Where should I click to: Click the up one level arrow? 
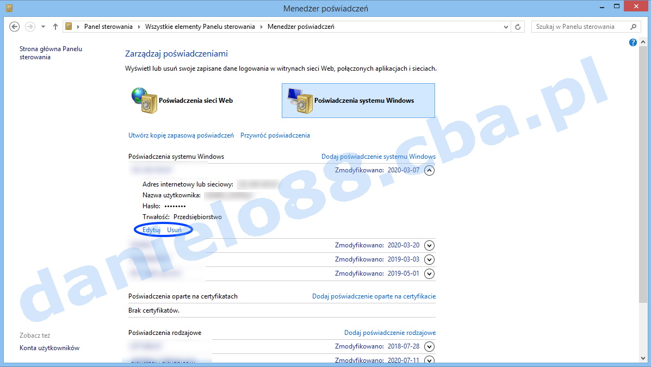click(55, 27)
